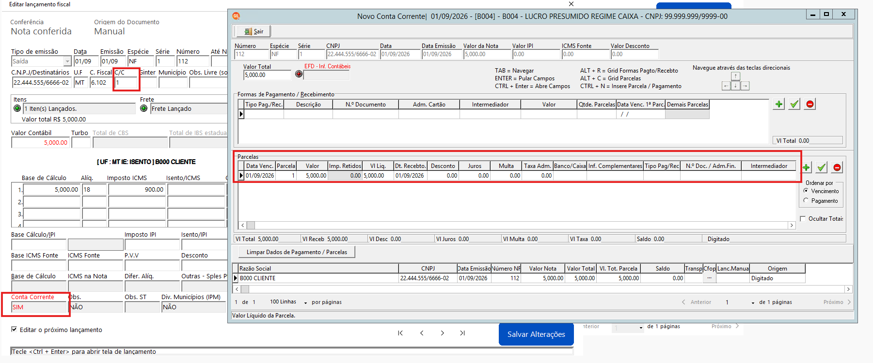Click the up directional arrow key icon

click(735, 76)
